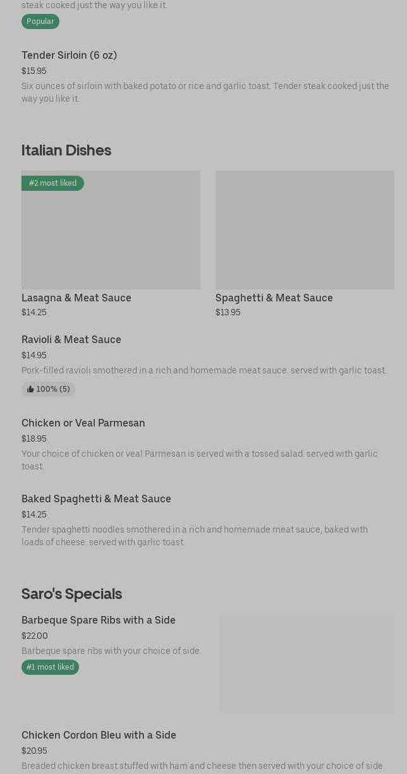Click the thumbs-up 100% rating badge
The width and height of the screenshot is (407, 774).
tap(48, 389)
